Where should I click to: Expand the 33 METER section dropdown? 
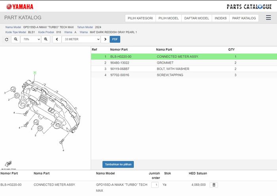point(81,40)
